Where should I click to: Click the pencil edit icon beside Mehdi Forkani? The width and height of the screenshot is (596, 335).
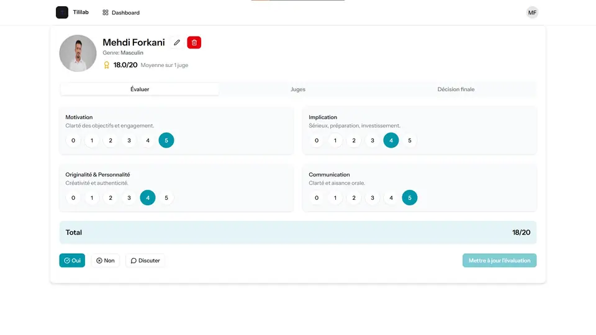pos(177,43)
